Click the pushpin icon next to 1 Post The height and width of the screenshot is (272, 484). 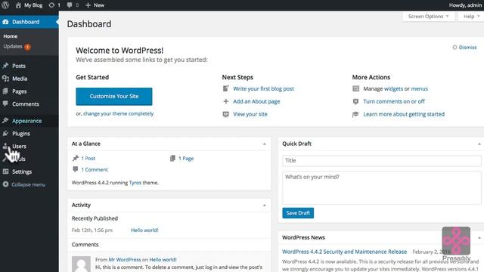click(x=76, y=158)
